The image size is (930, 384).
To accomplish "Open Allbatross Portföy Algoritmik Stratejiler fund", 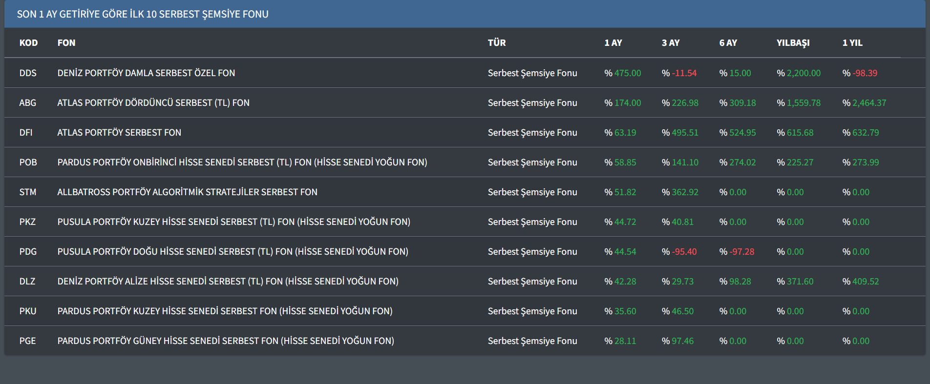I will click(187, 192).
